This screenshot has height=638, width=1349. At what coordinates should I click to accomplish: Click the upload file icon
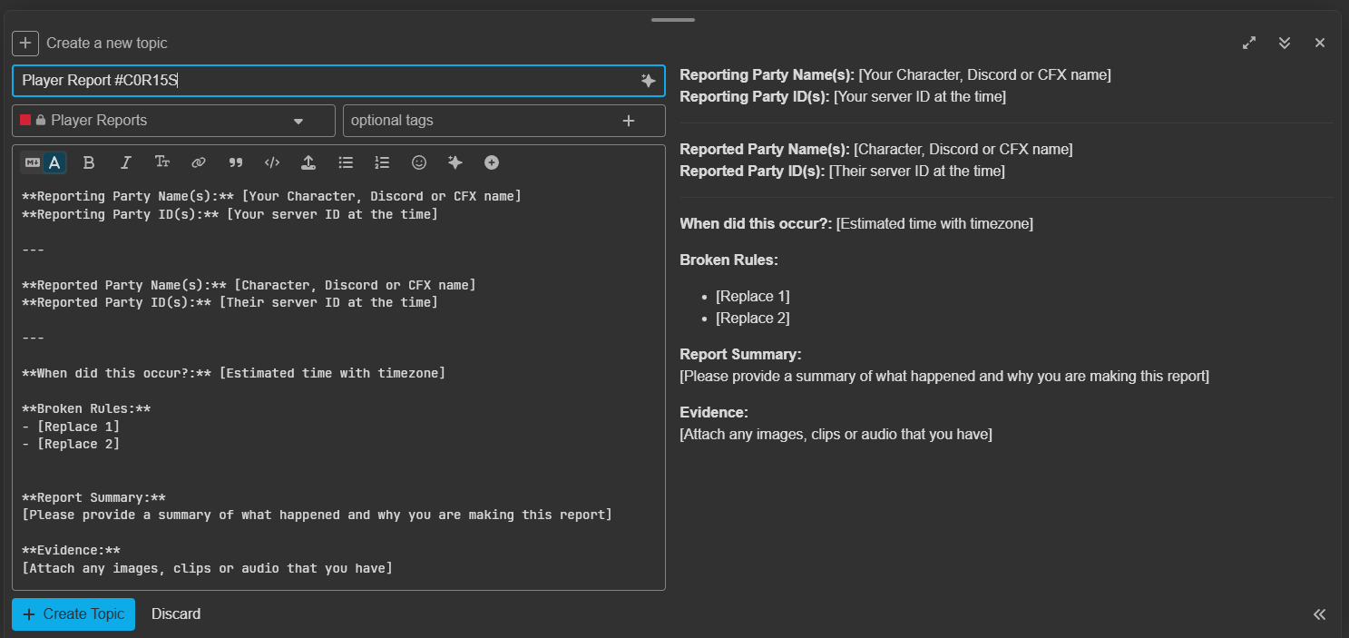[308, 162]
